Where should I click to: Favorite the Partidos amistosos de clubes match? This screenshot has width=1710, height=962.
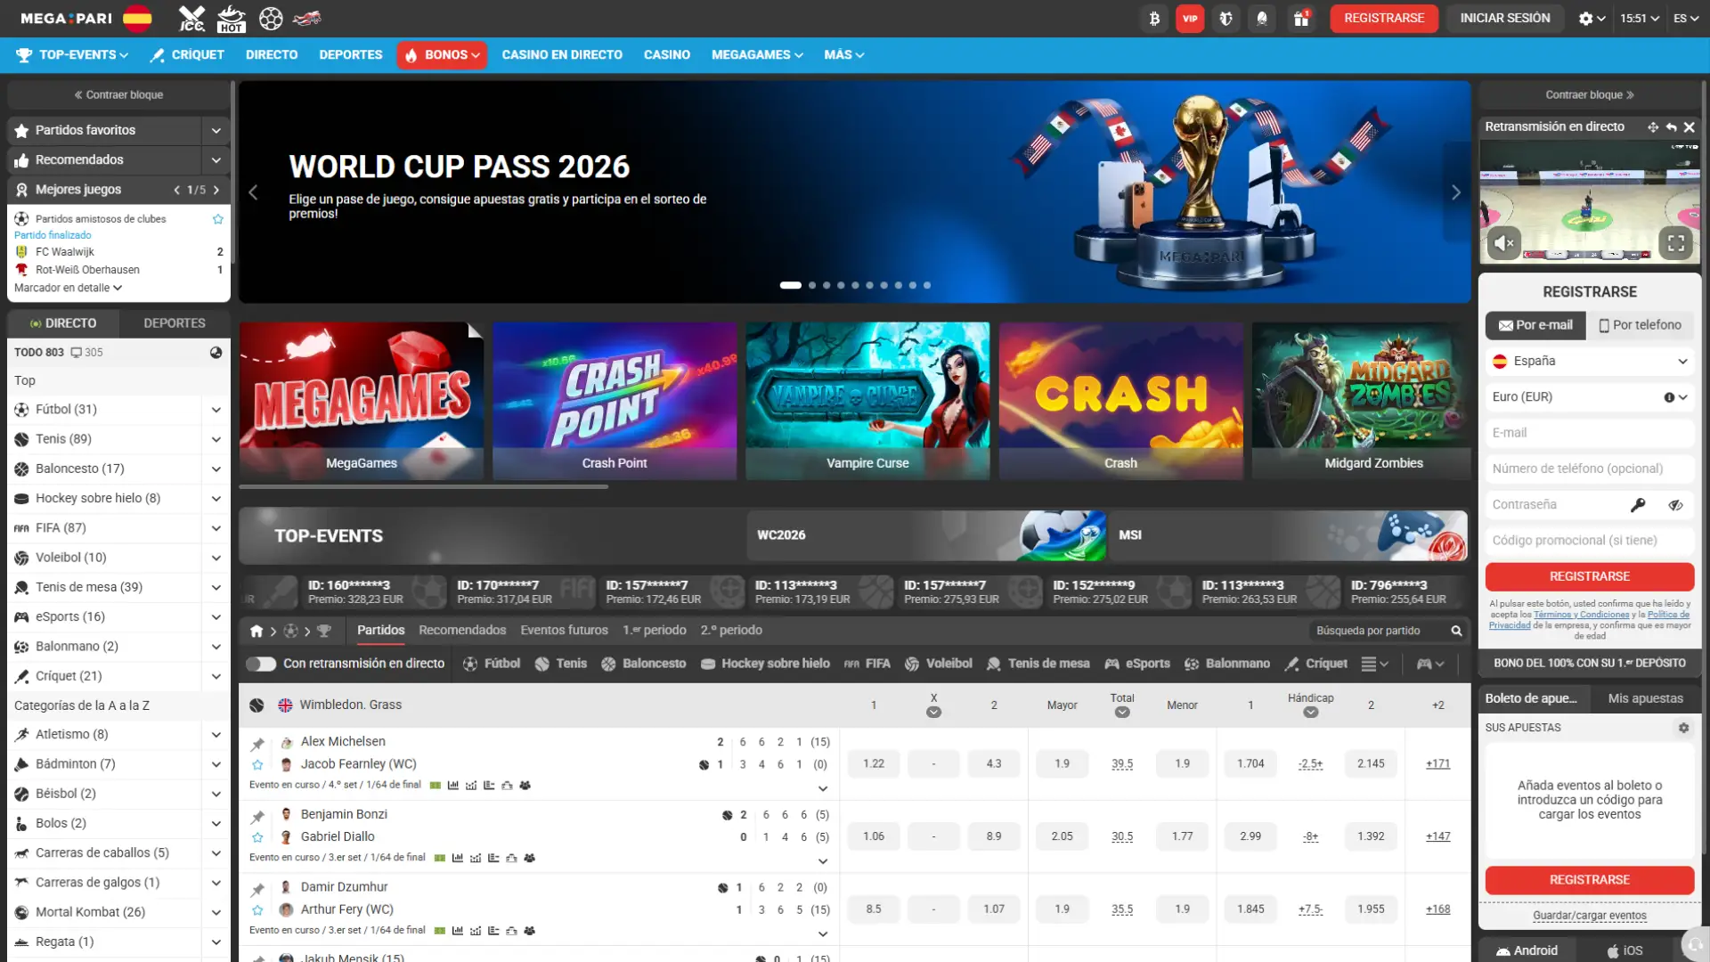point(217,218)
